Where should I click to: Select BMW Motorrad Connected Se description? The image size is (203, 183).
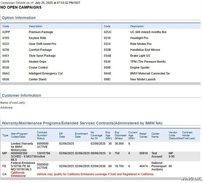coord(150,73)
